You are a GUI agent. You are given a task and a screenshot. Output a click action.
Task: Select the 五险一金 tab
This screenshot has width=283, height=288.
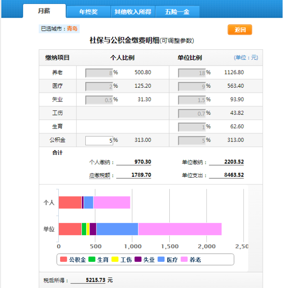177,12
